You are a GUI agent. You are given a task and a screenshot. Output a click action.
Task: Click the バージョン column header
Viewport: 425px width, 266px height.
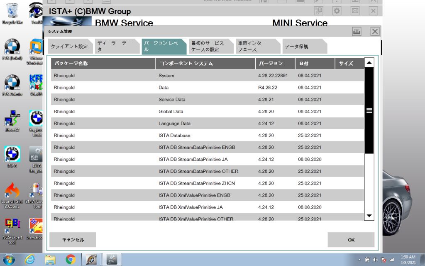point(275,64)
